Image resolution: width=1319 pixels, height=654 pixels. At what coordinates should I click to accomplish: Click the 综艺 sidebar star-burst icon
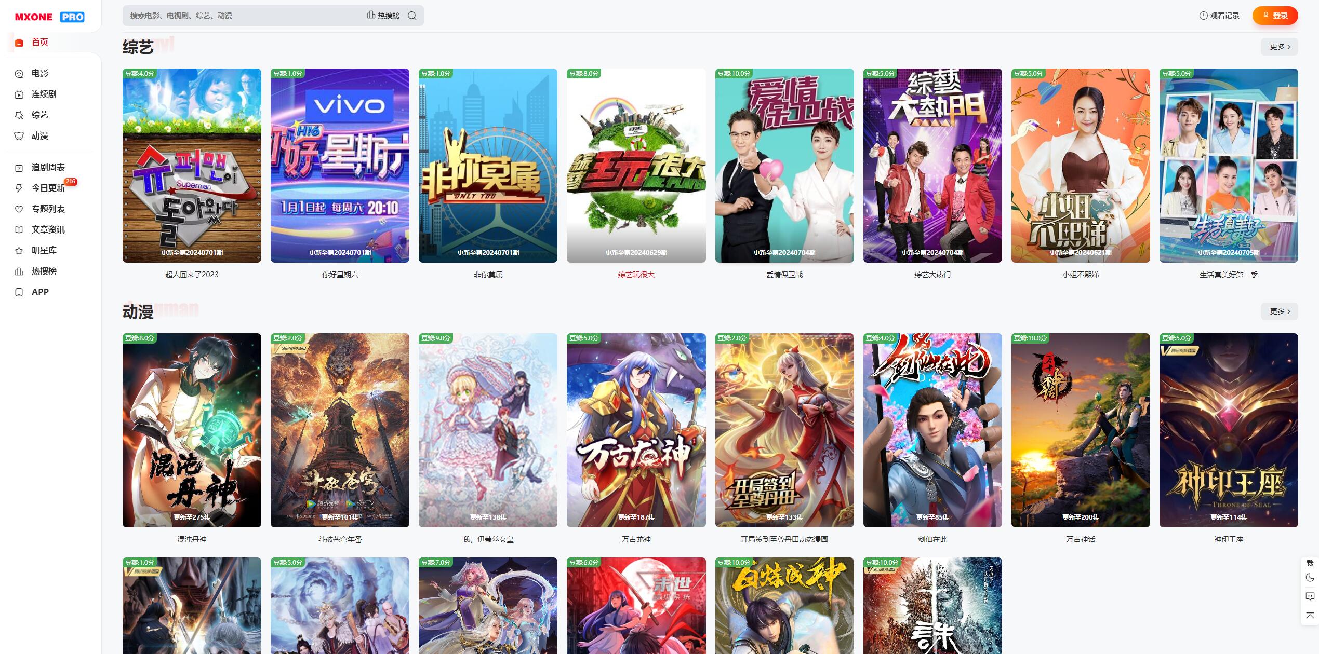[19, 115]
